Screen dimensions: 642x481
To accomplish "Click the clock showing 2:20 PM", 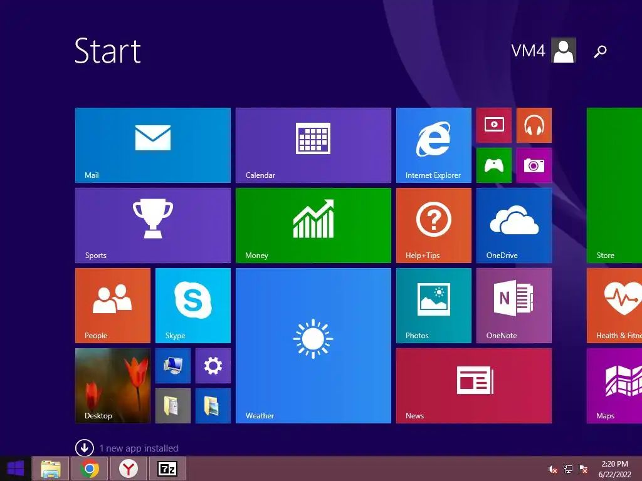I will pos(614,469).
